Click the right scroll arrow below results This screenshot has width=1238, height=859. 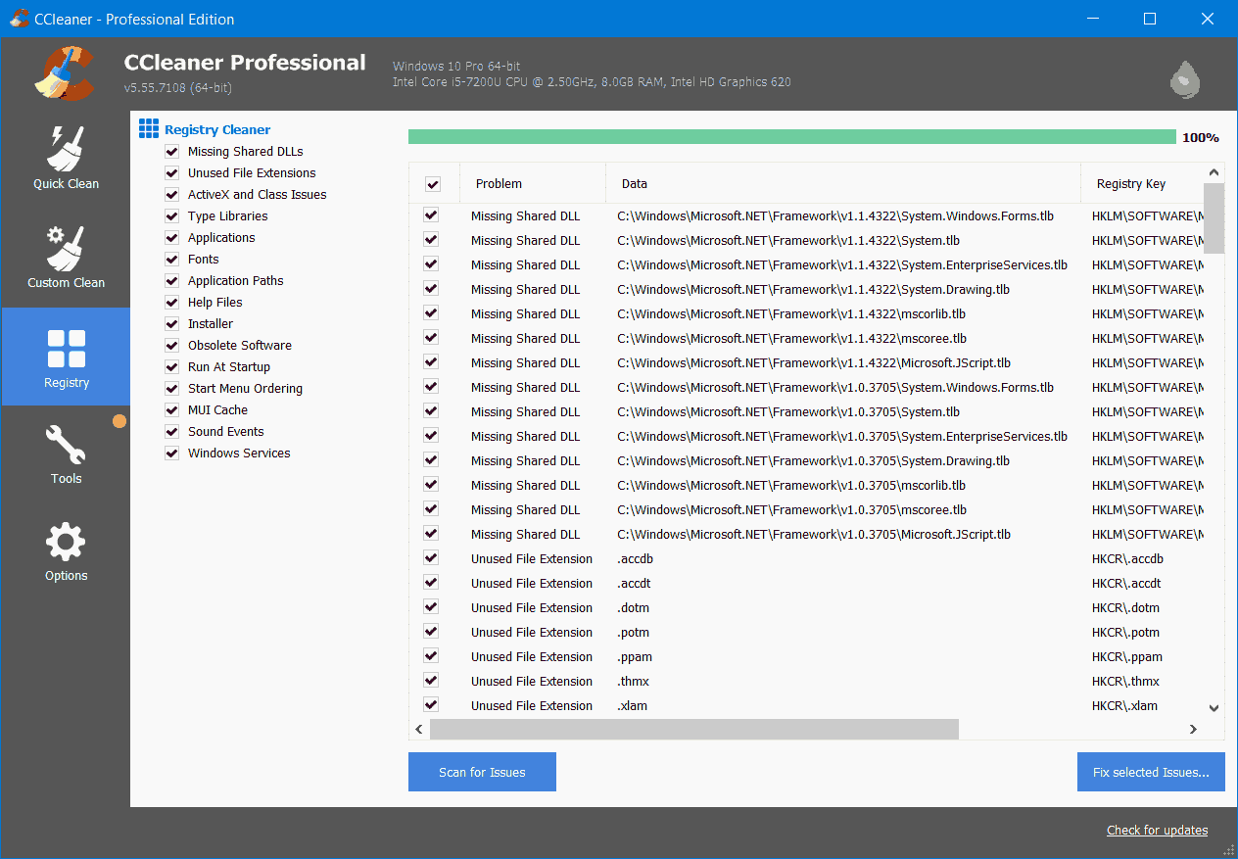(x=1193, y=729)
